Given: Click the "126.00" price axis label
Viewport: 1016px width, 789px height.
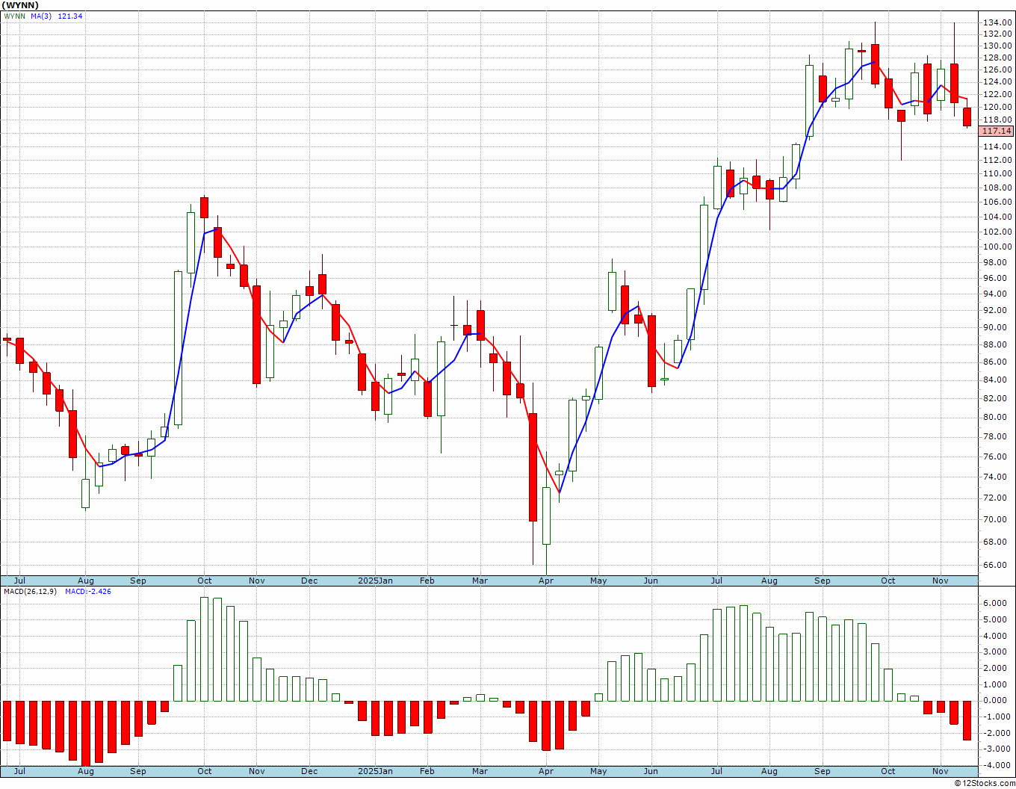Looking at the screenshot, I should point(998,69).
